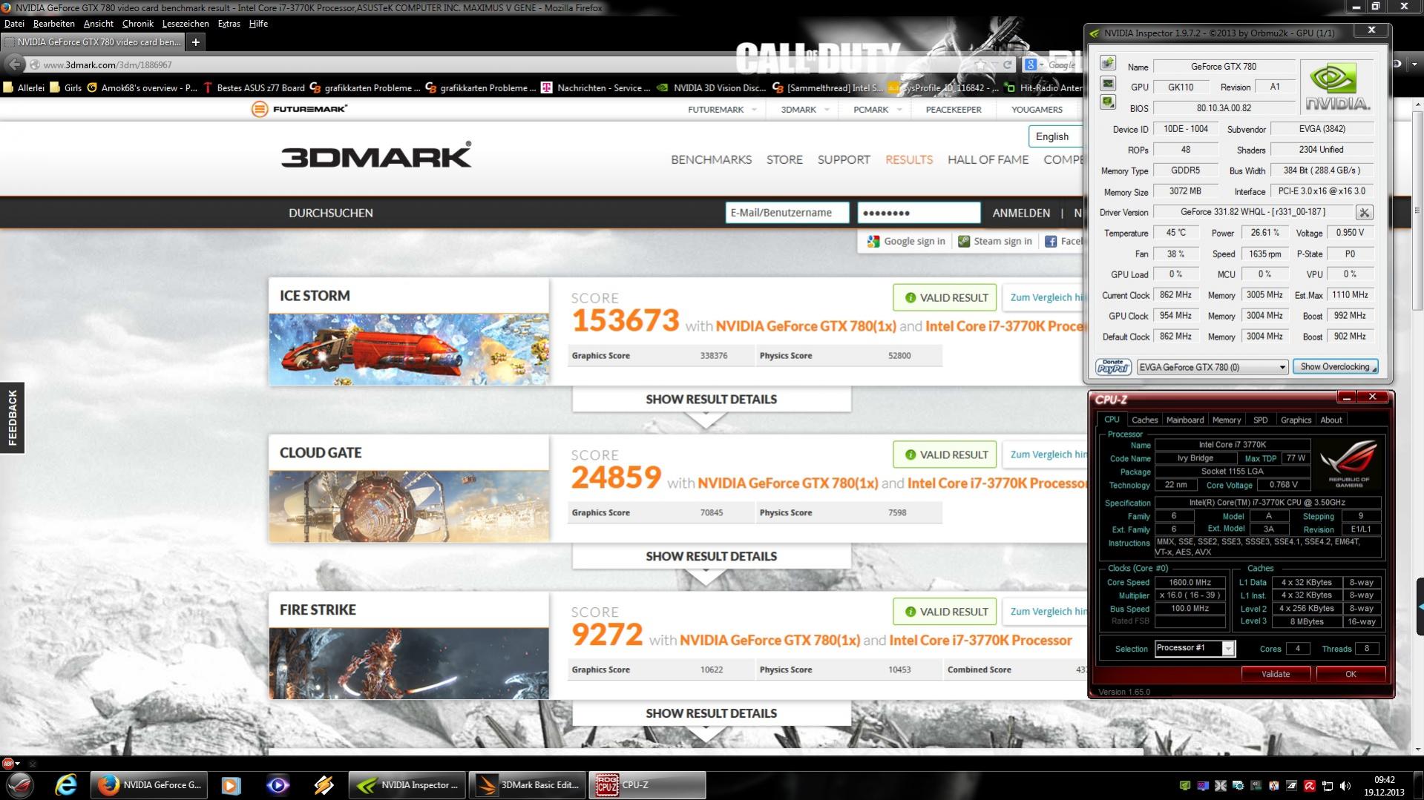Viewport: 1424px width, 800px height.
Task: Click the clock showing 09:42
Action: [1384, 780]
